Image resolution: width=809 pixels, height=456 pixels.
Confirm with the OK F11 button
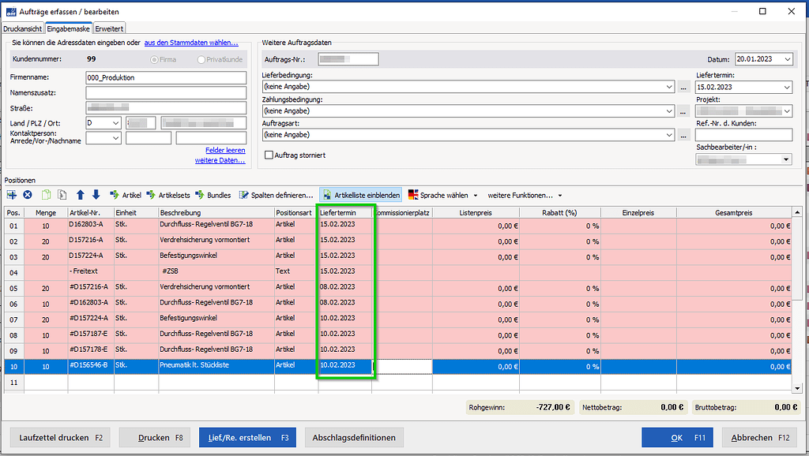(x=677, y=437)
